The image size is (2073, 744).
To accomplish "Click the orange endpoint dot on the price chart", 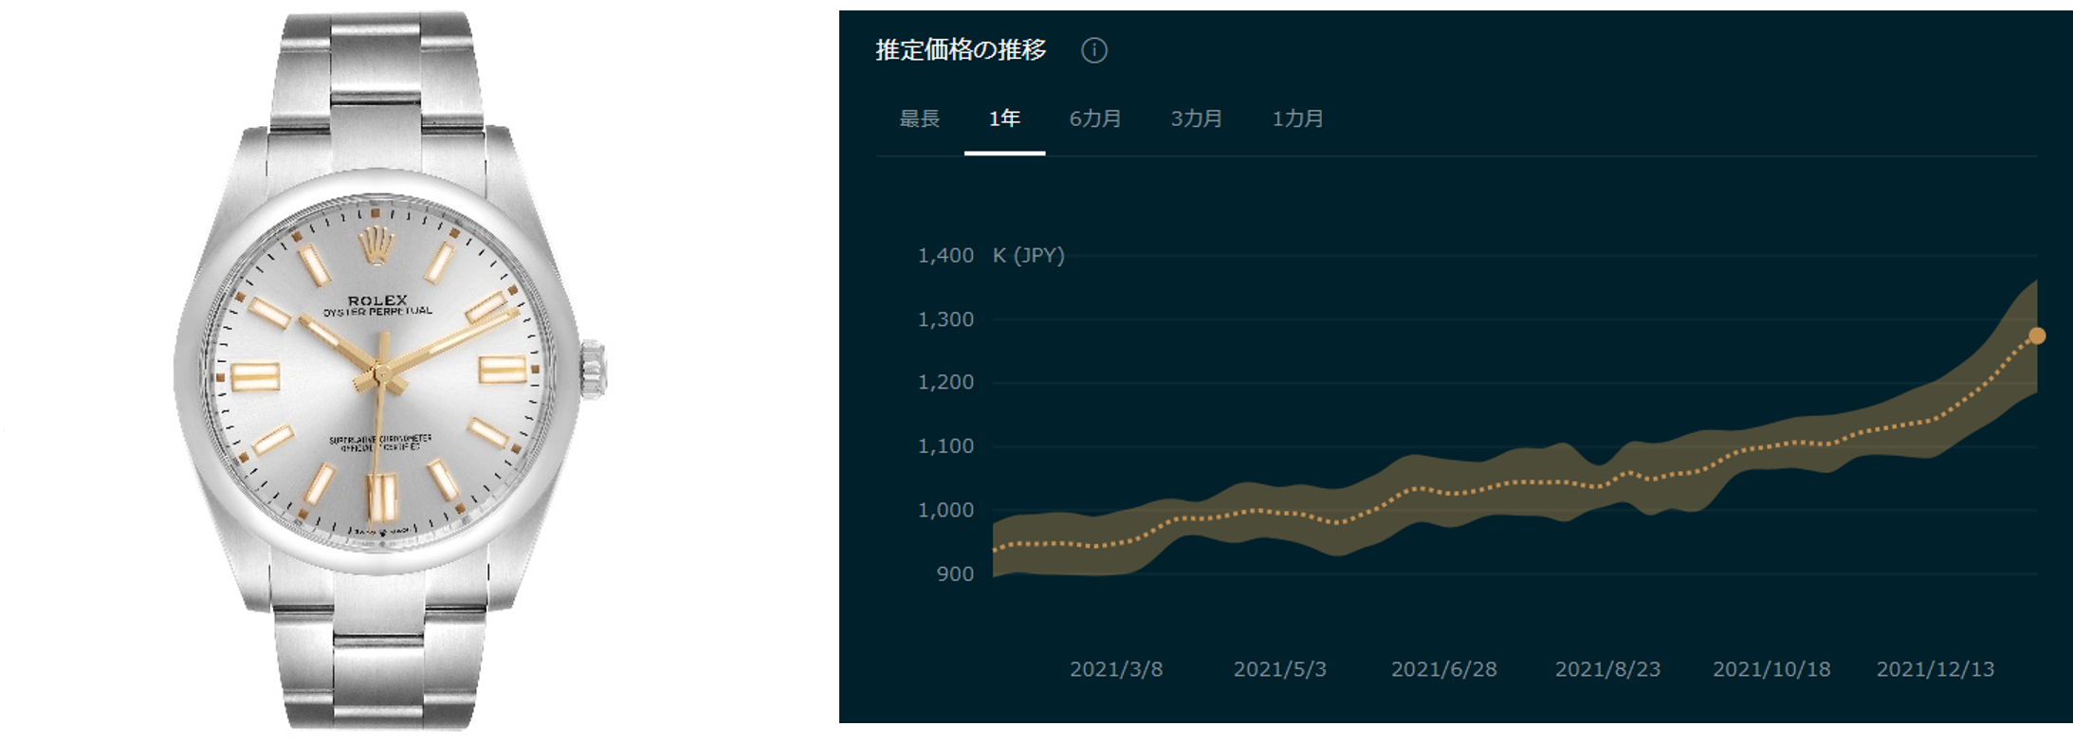I will pos(2037,336).
